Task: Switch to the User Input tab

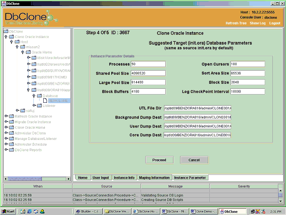Action: pos(101,177)
